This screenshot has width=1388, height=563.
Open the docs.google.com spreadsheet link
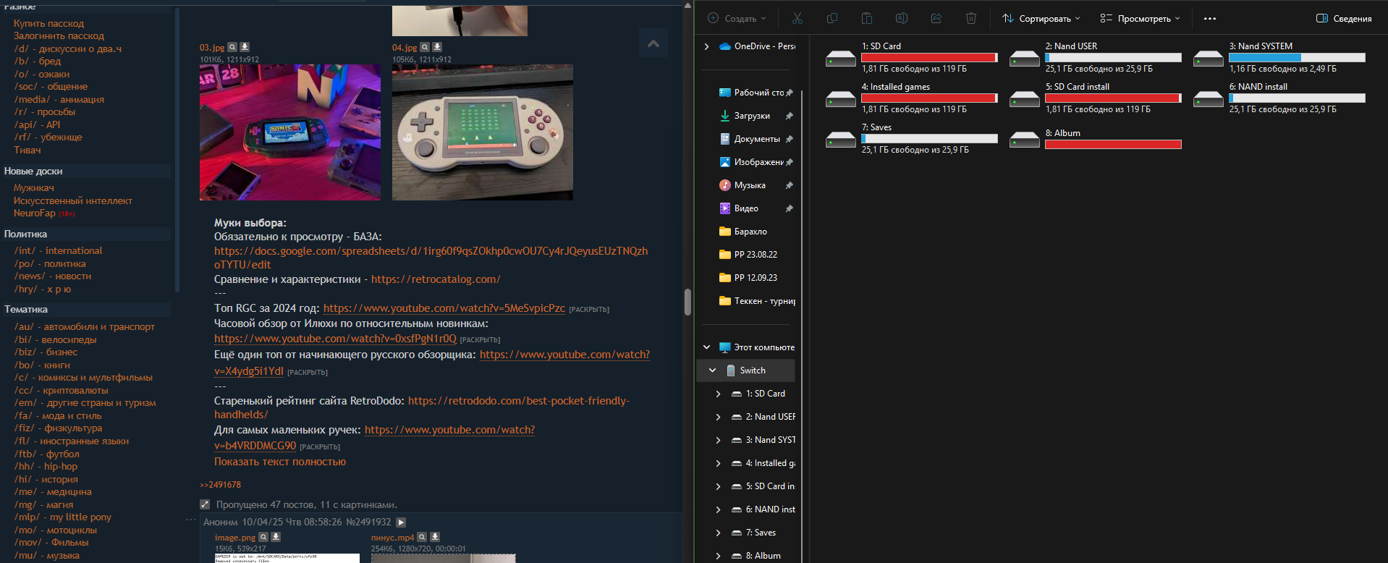(431, 258)
